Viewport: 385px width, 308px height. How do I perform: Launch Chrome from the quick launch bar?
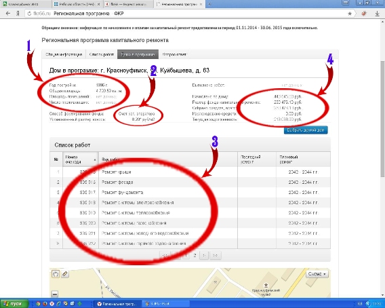[x=38, y=304]
